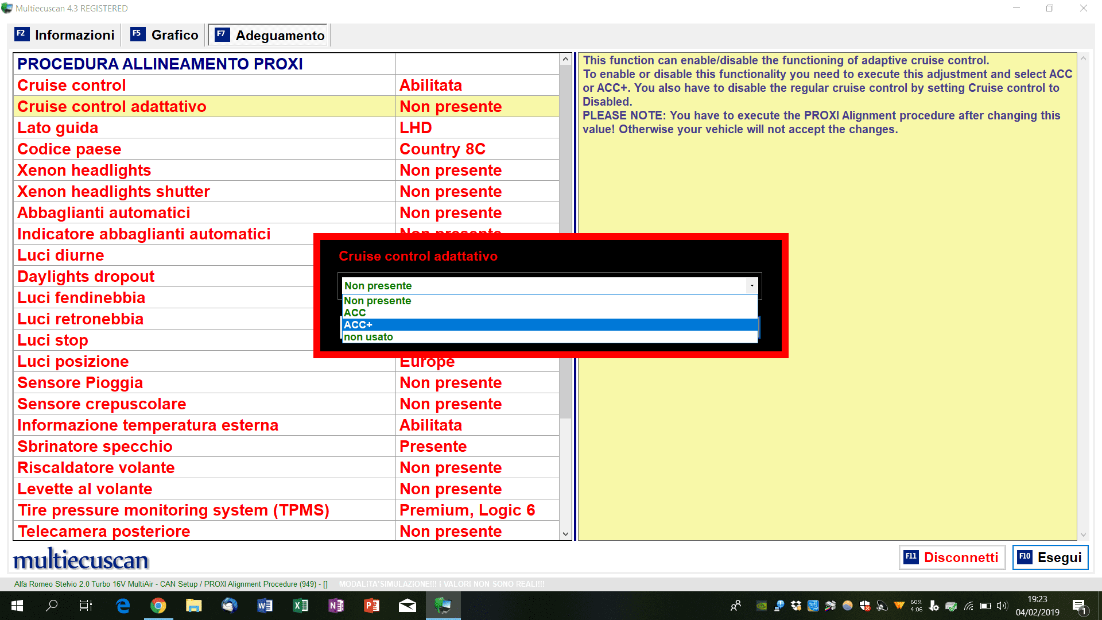Open Word from the taskbar
Image resolution: width=1102 pixels, height=620 pixels.
(x=265, y=606)
